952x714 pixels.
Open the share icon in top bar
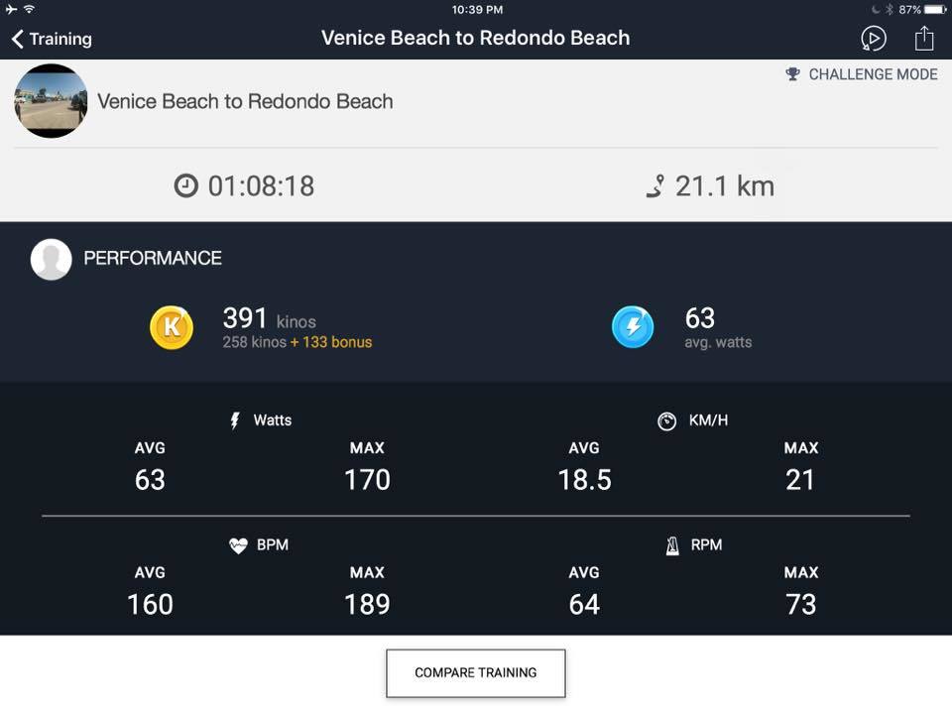(x=924, y=39)
